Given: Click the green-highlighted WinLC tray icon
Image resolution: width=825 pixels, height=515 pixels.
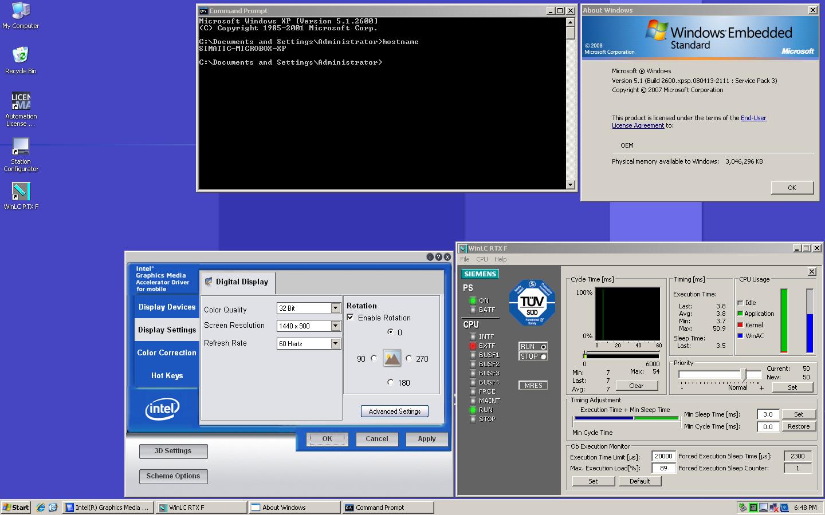Looking at the screenshot, I should [753, 508].
